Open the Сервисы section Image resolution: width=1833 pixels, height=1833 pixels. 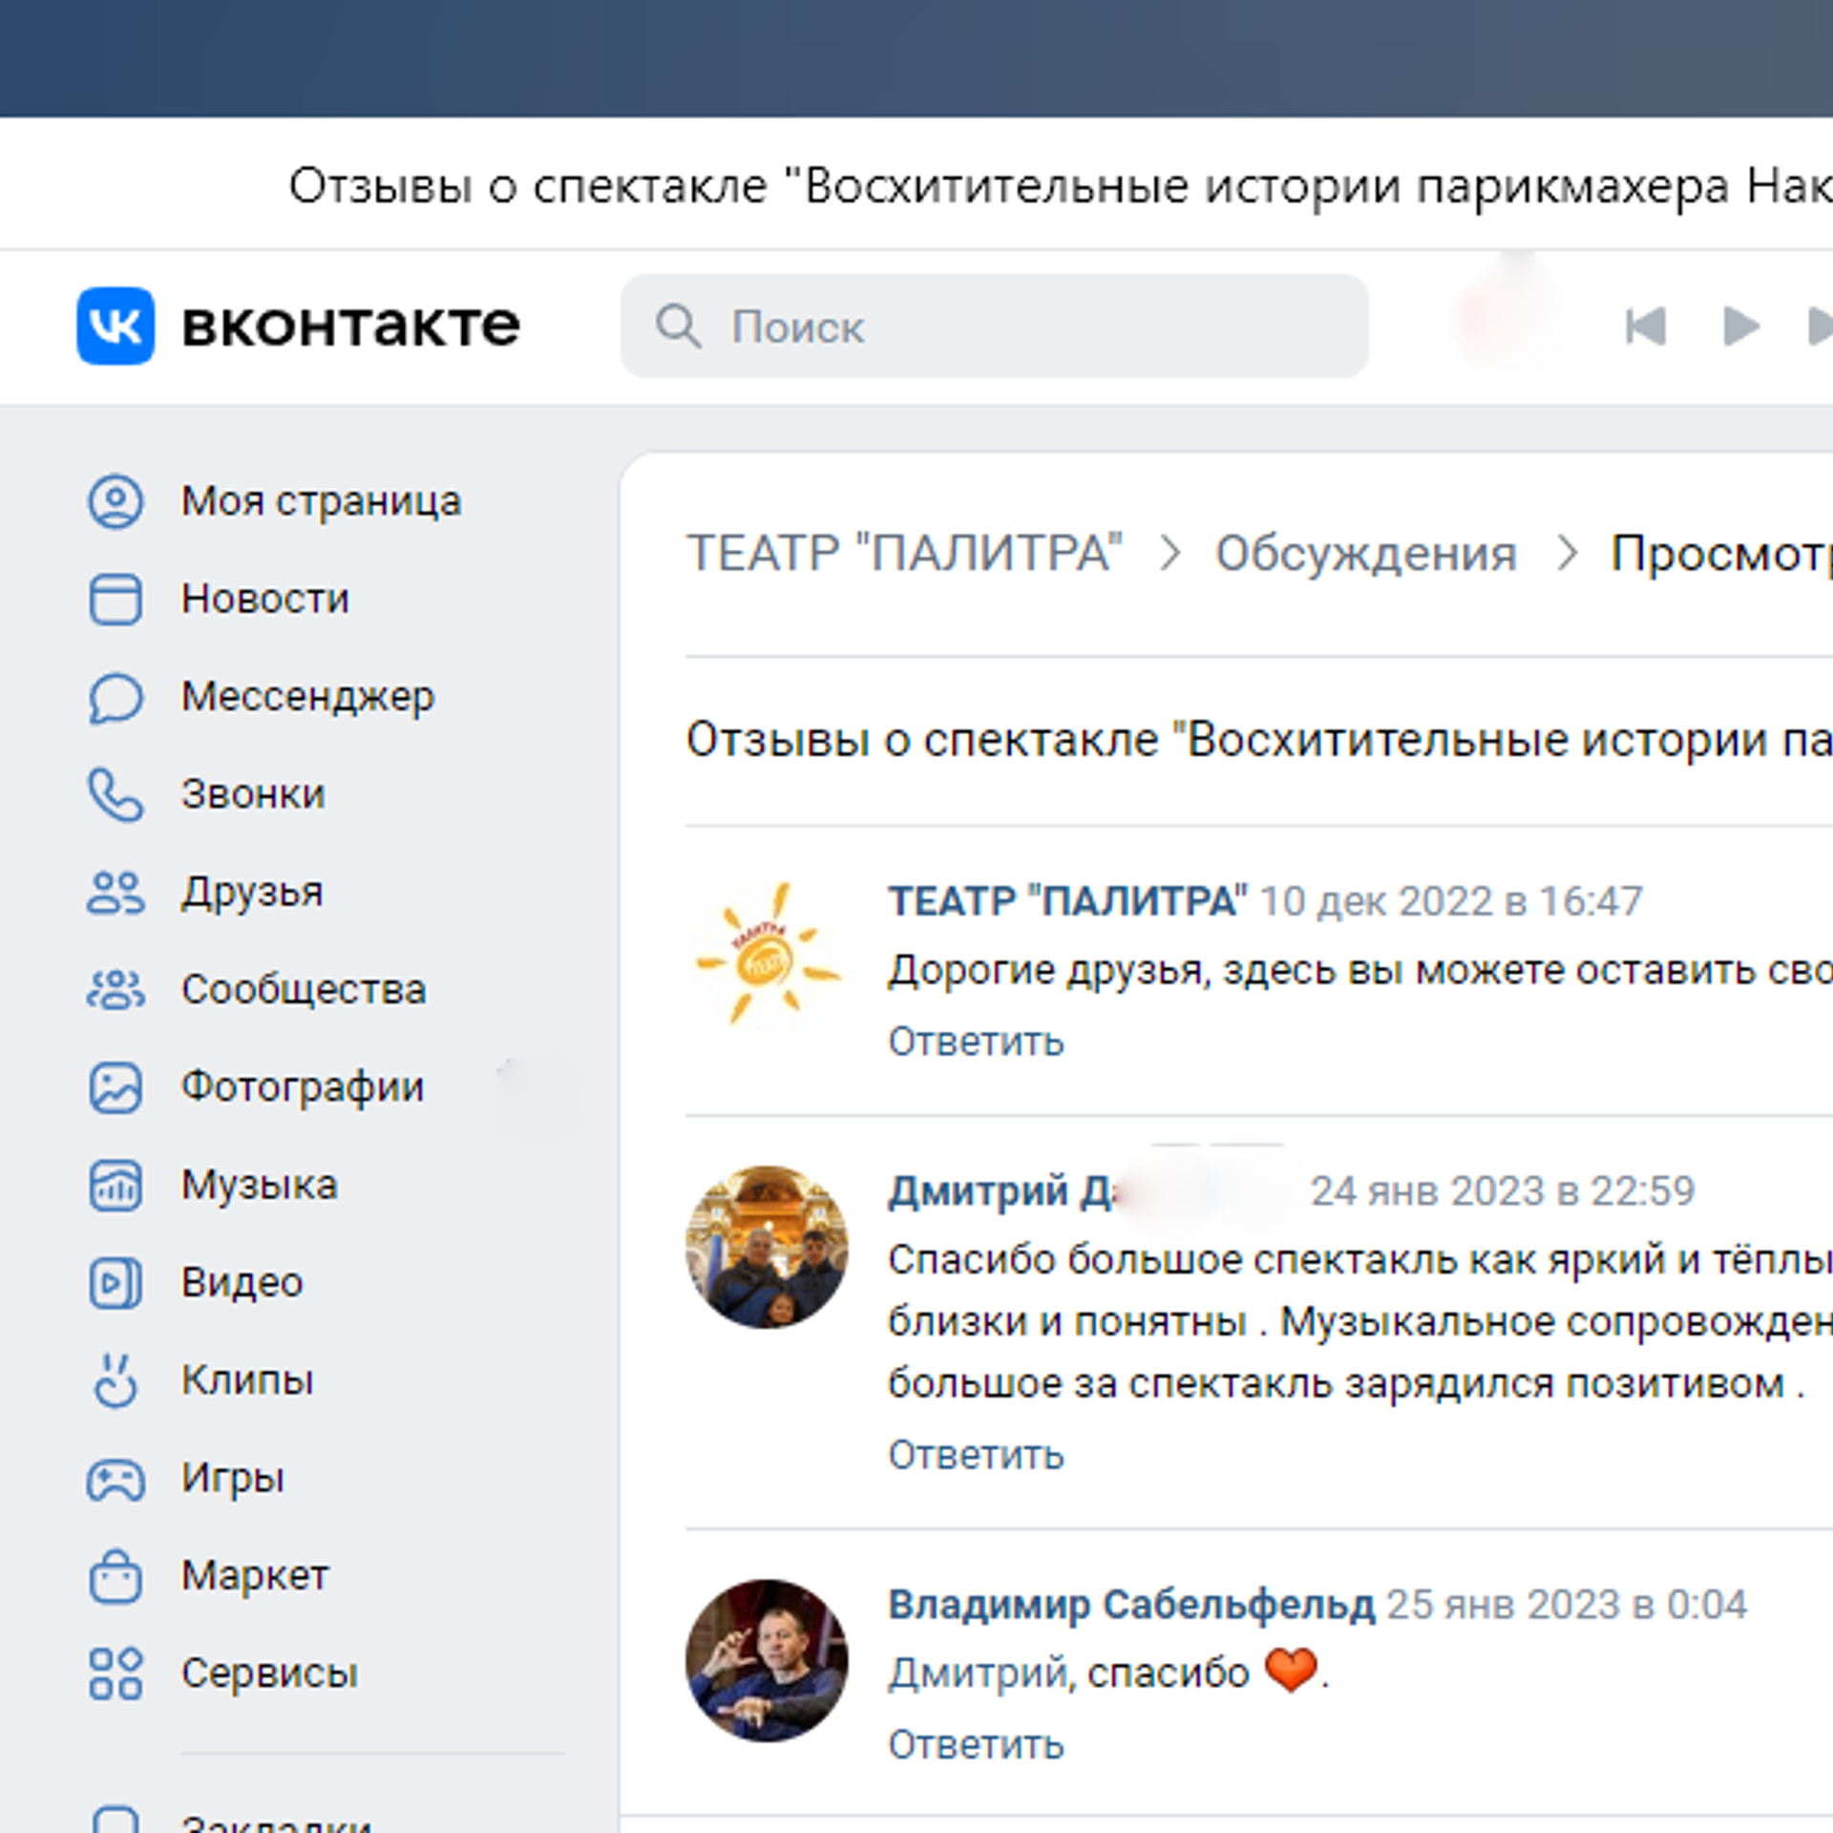pyautogui.click(x=268, y=1675)
